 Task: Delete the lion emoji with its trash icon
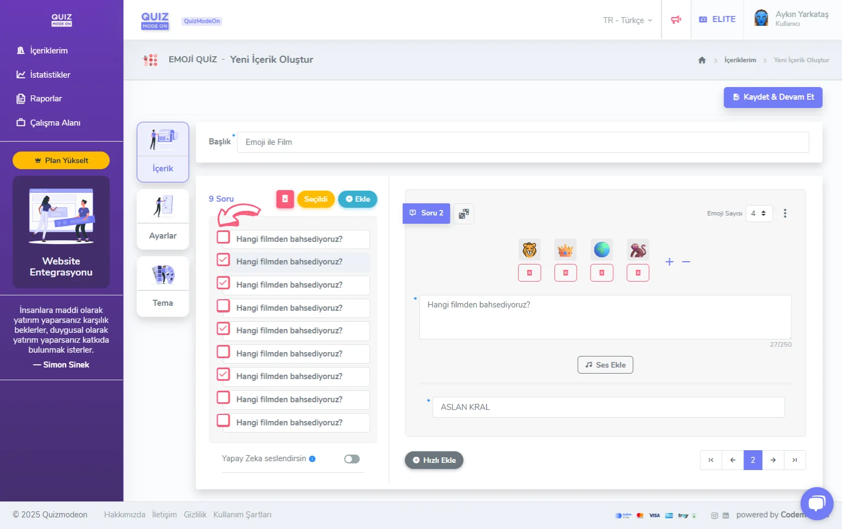coord(529,272)
